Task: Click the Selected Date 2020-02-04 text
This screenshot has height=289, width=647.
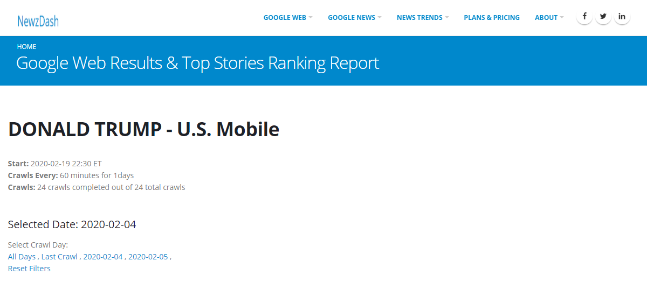Action: [x=72, y=224]
